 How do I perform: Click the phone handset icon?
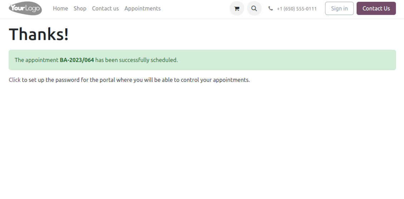(271, 9)
